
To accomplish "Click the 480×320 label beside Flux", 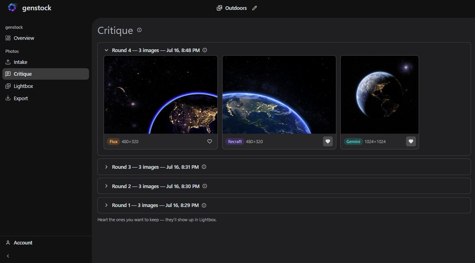I will pos(130,142).
